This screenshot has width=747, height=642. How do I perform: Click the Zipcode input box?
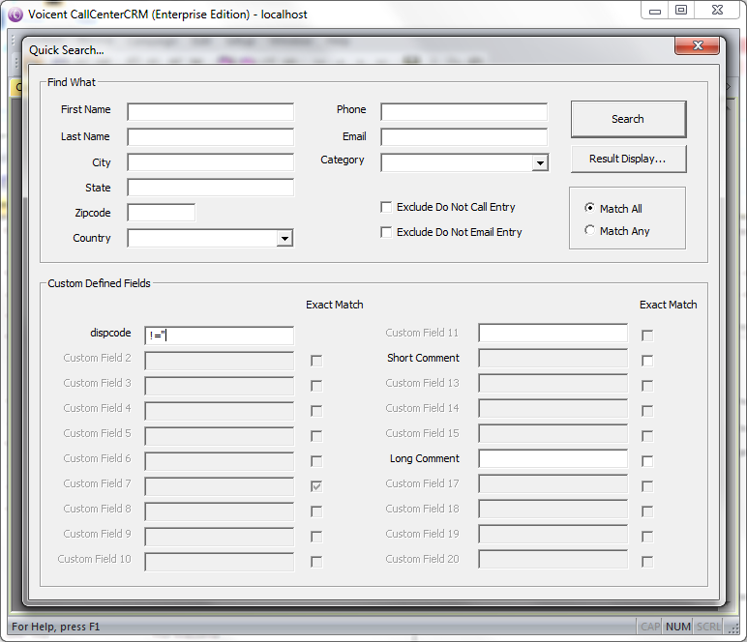(x=161, y=213)
